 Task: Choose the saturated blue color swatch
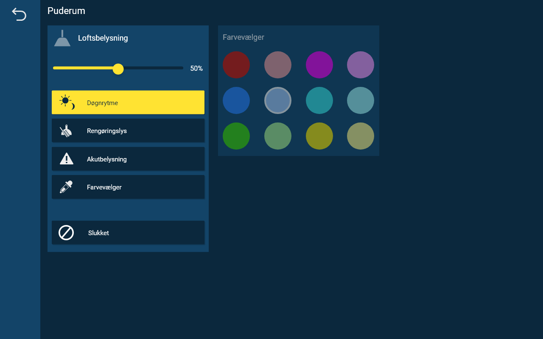pyautogui.click(x=236, y=100)
